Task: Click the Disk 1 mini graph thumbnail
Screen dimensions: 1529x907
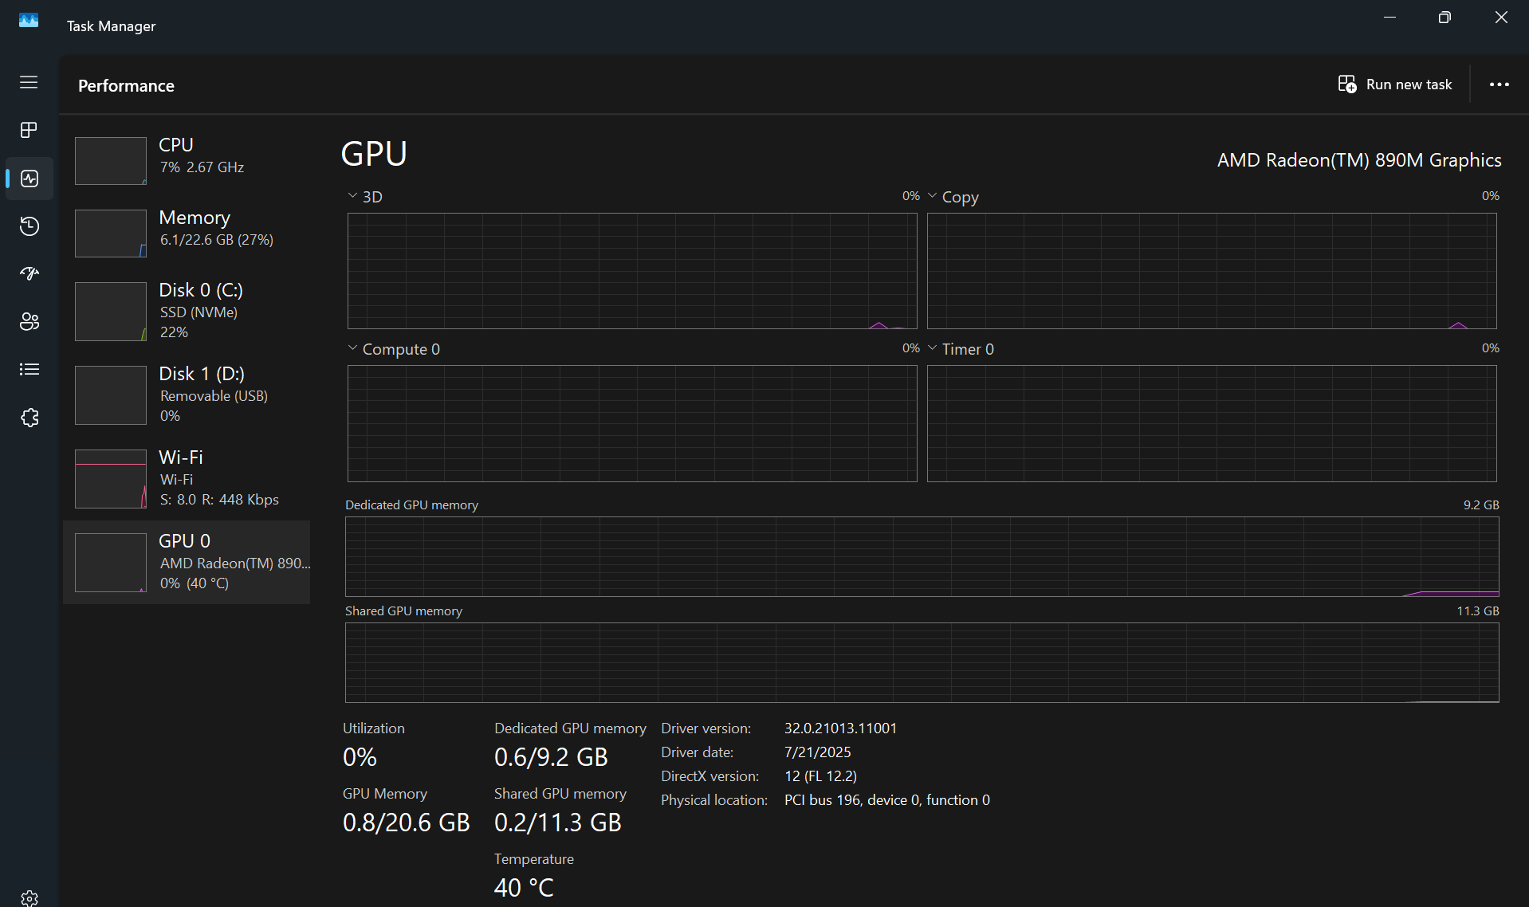Action: 111,395
